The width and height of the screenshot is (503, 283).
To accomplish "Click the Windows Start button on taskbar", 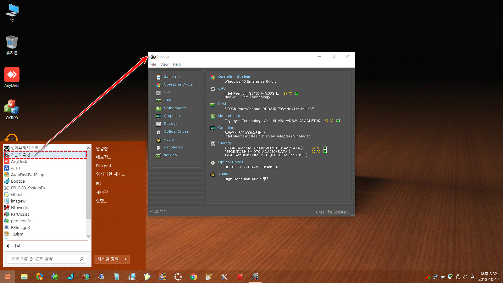I will (x=8, y=277).
